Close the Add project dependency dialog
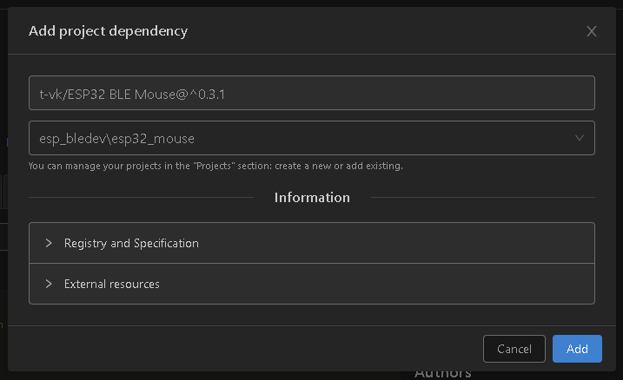The height and width of the screenshot is (380, 623). click(x=591, y=31)
